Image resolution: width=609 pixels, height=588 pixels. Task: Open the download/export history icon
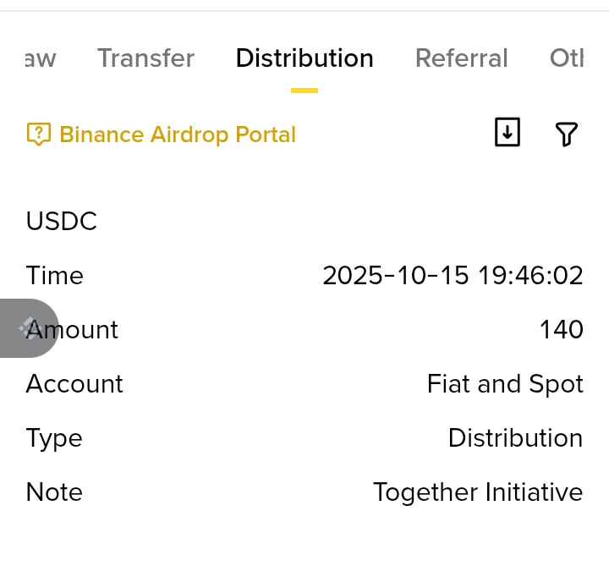click(x=507, y=132)
